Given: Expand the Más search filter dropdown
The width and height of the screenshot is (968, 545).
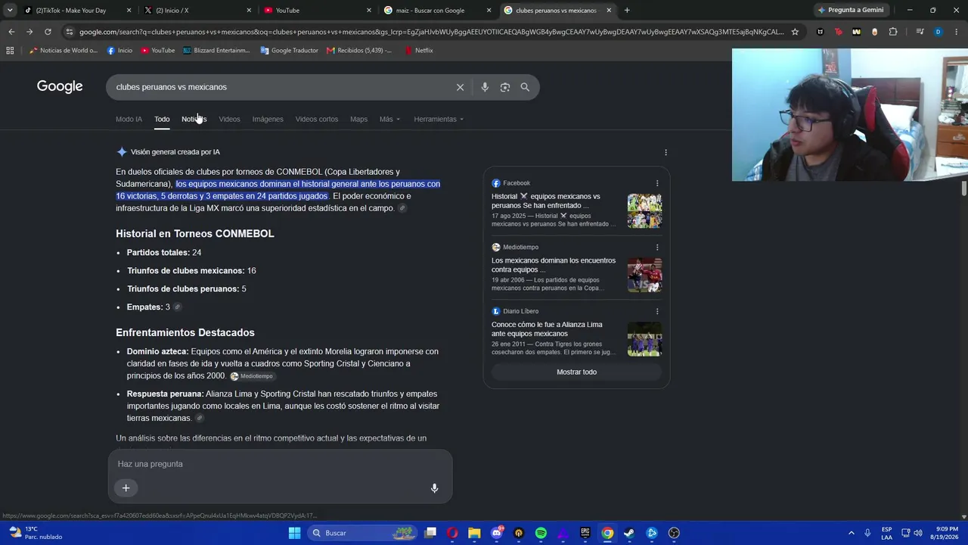Looking at the screenshot, I should [389, 119].
